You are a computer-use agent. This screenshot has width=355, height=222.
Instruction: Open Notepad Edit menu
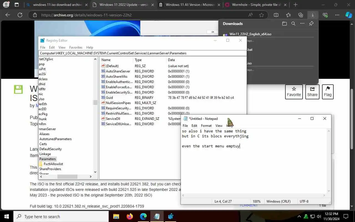tap(194, 126)
